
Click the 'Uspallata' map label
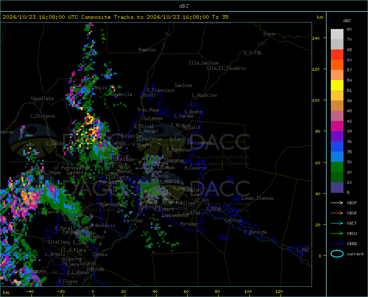42,98
